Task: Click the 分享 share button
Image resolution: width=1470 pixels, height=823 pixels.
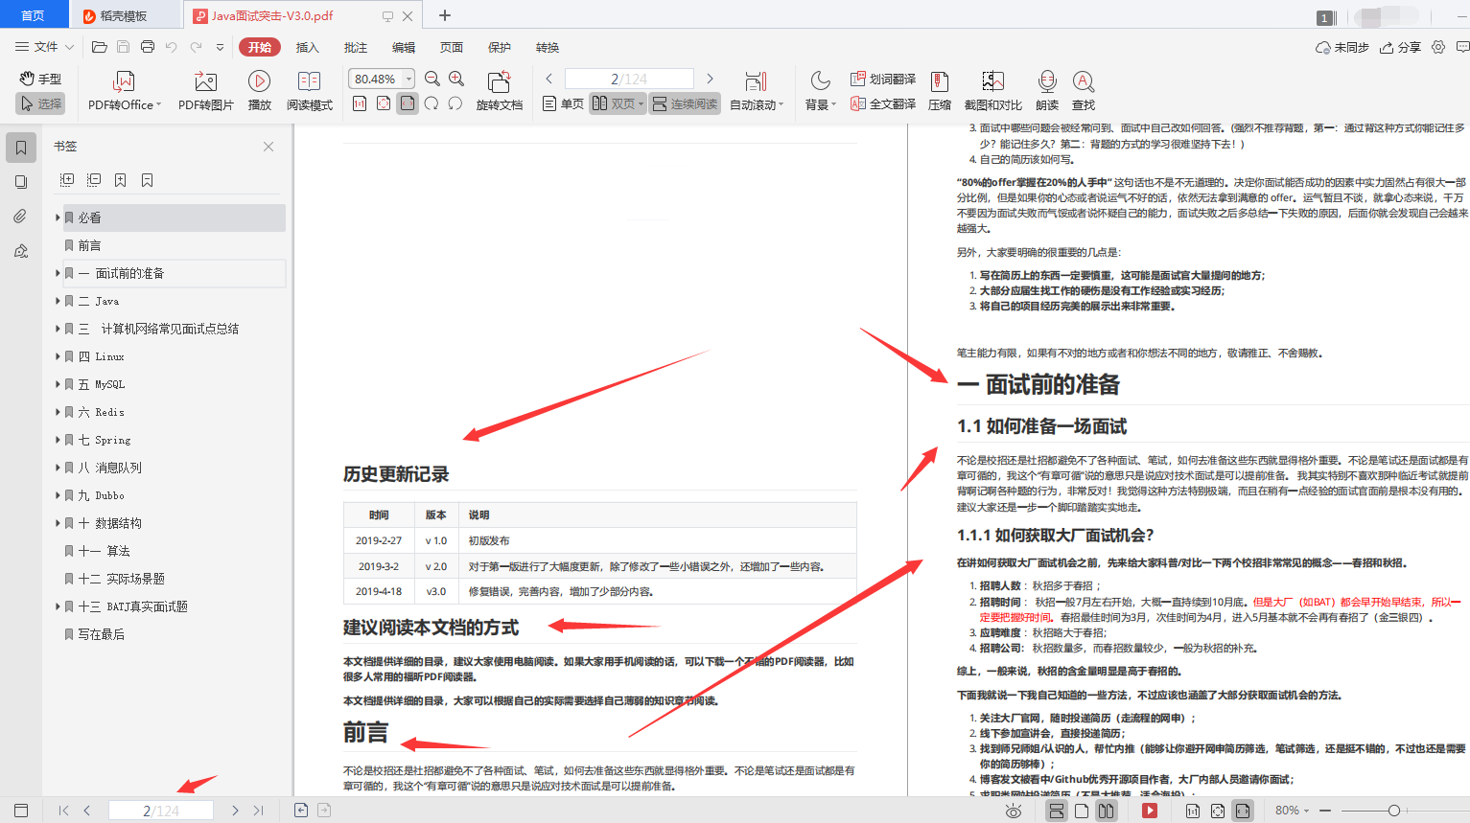Action: click(x=1400, y=47)
